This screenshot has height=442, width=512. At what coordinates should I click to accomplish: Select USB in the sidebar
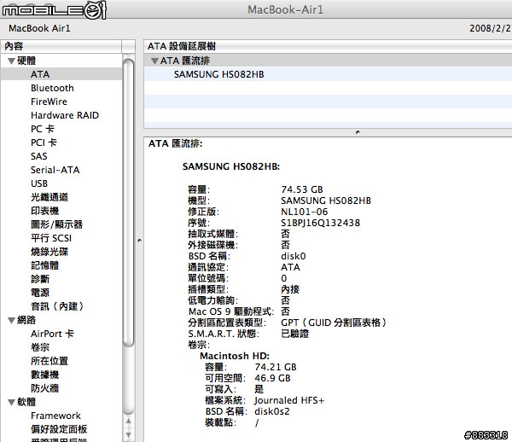click(39, 183)
